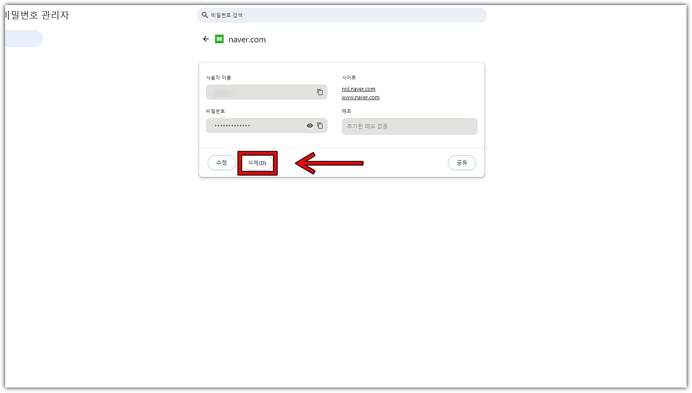
Task: Click the 비밀번호 관리자 title
Action: 36,15
